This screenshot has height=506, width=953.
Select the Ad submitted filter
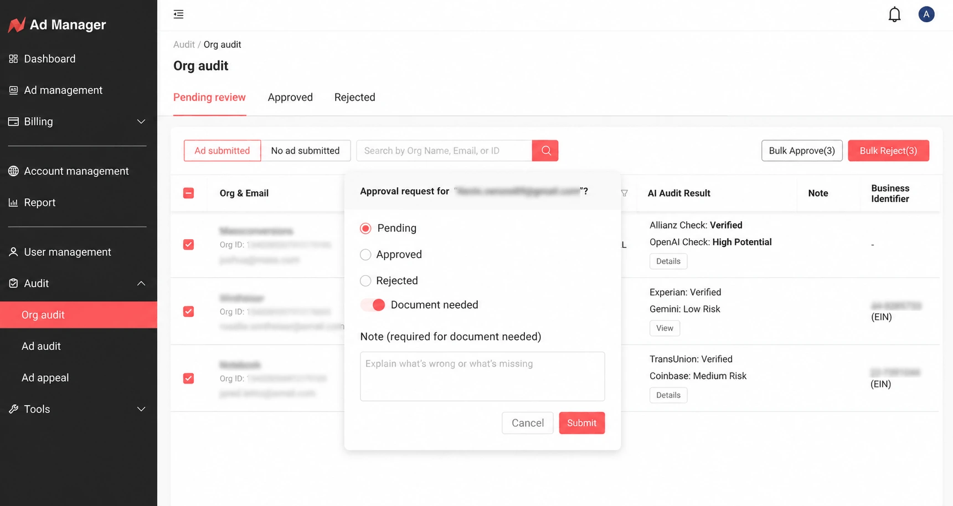tap(222, 151)
